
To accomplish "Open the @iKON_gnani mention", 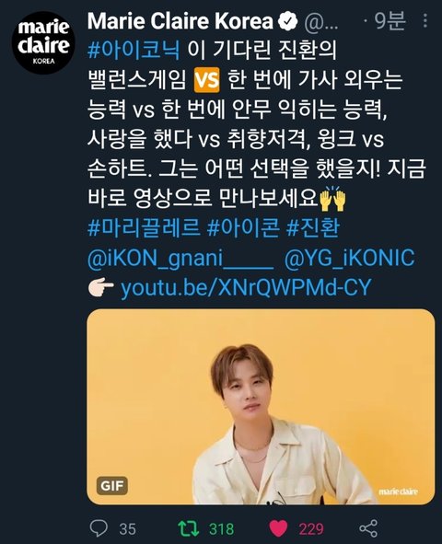I will [x=180, y=259].
